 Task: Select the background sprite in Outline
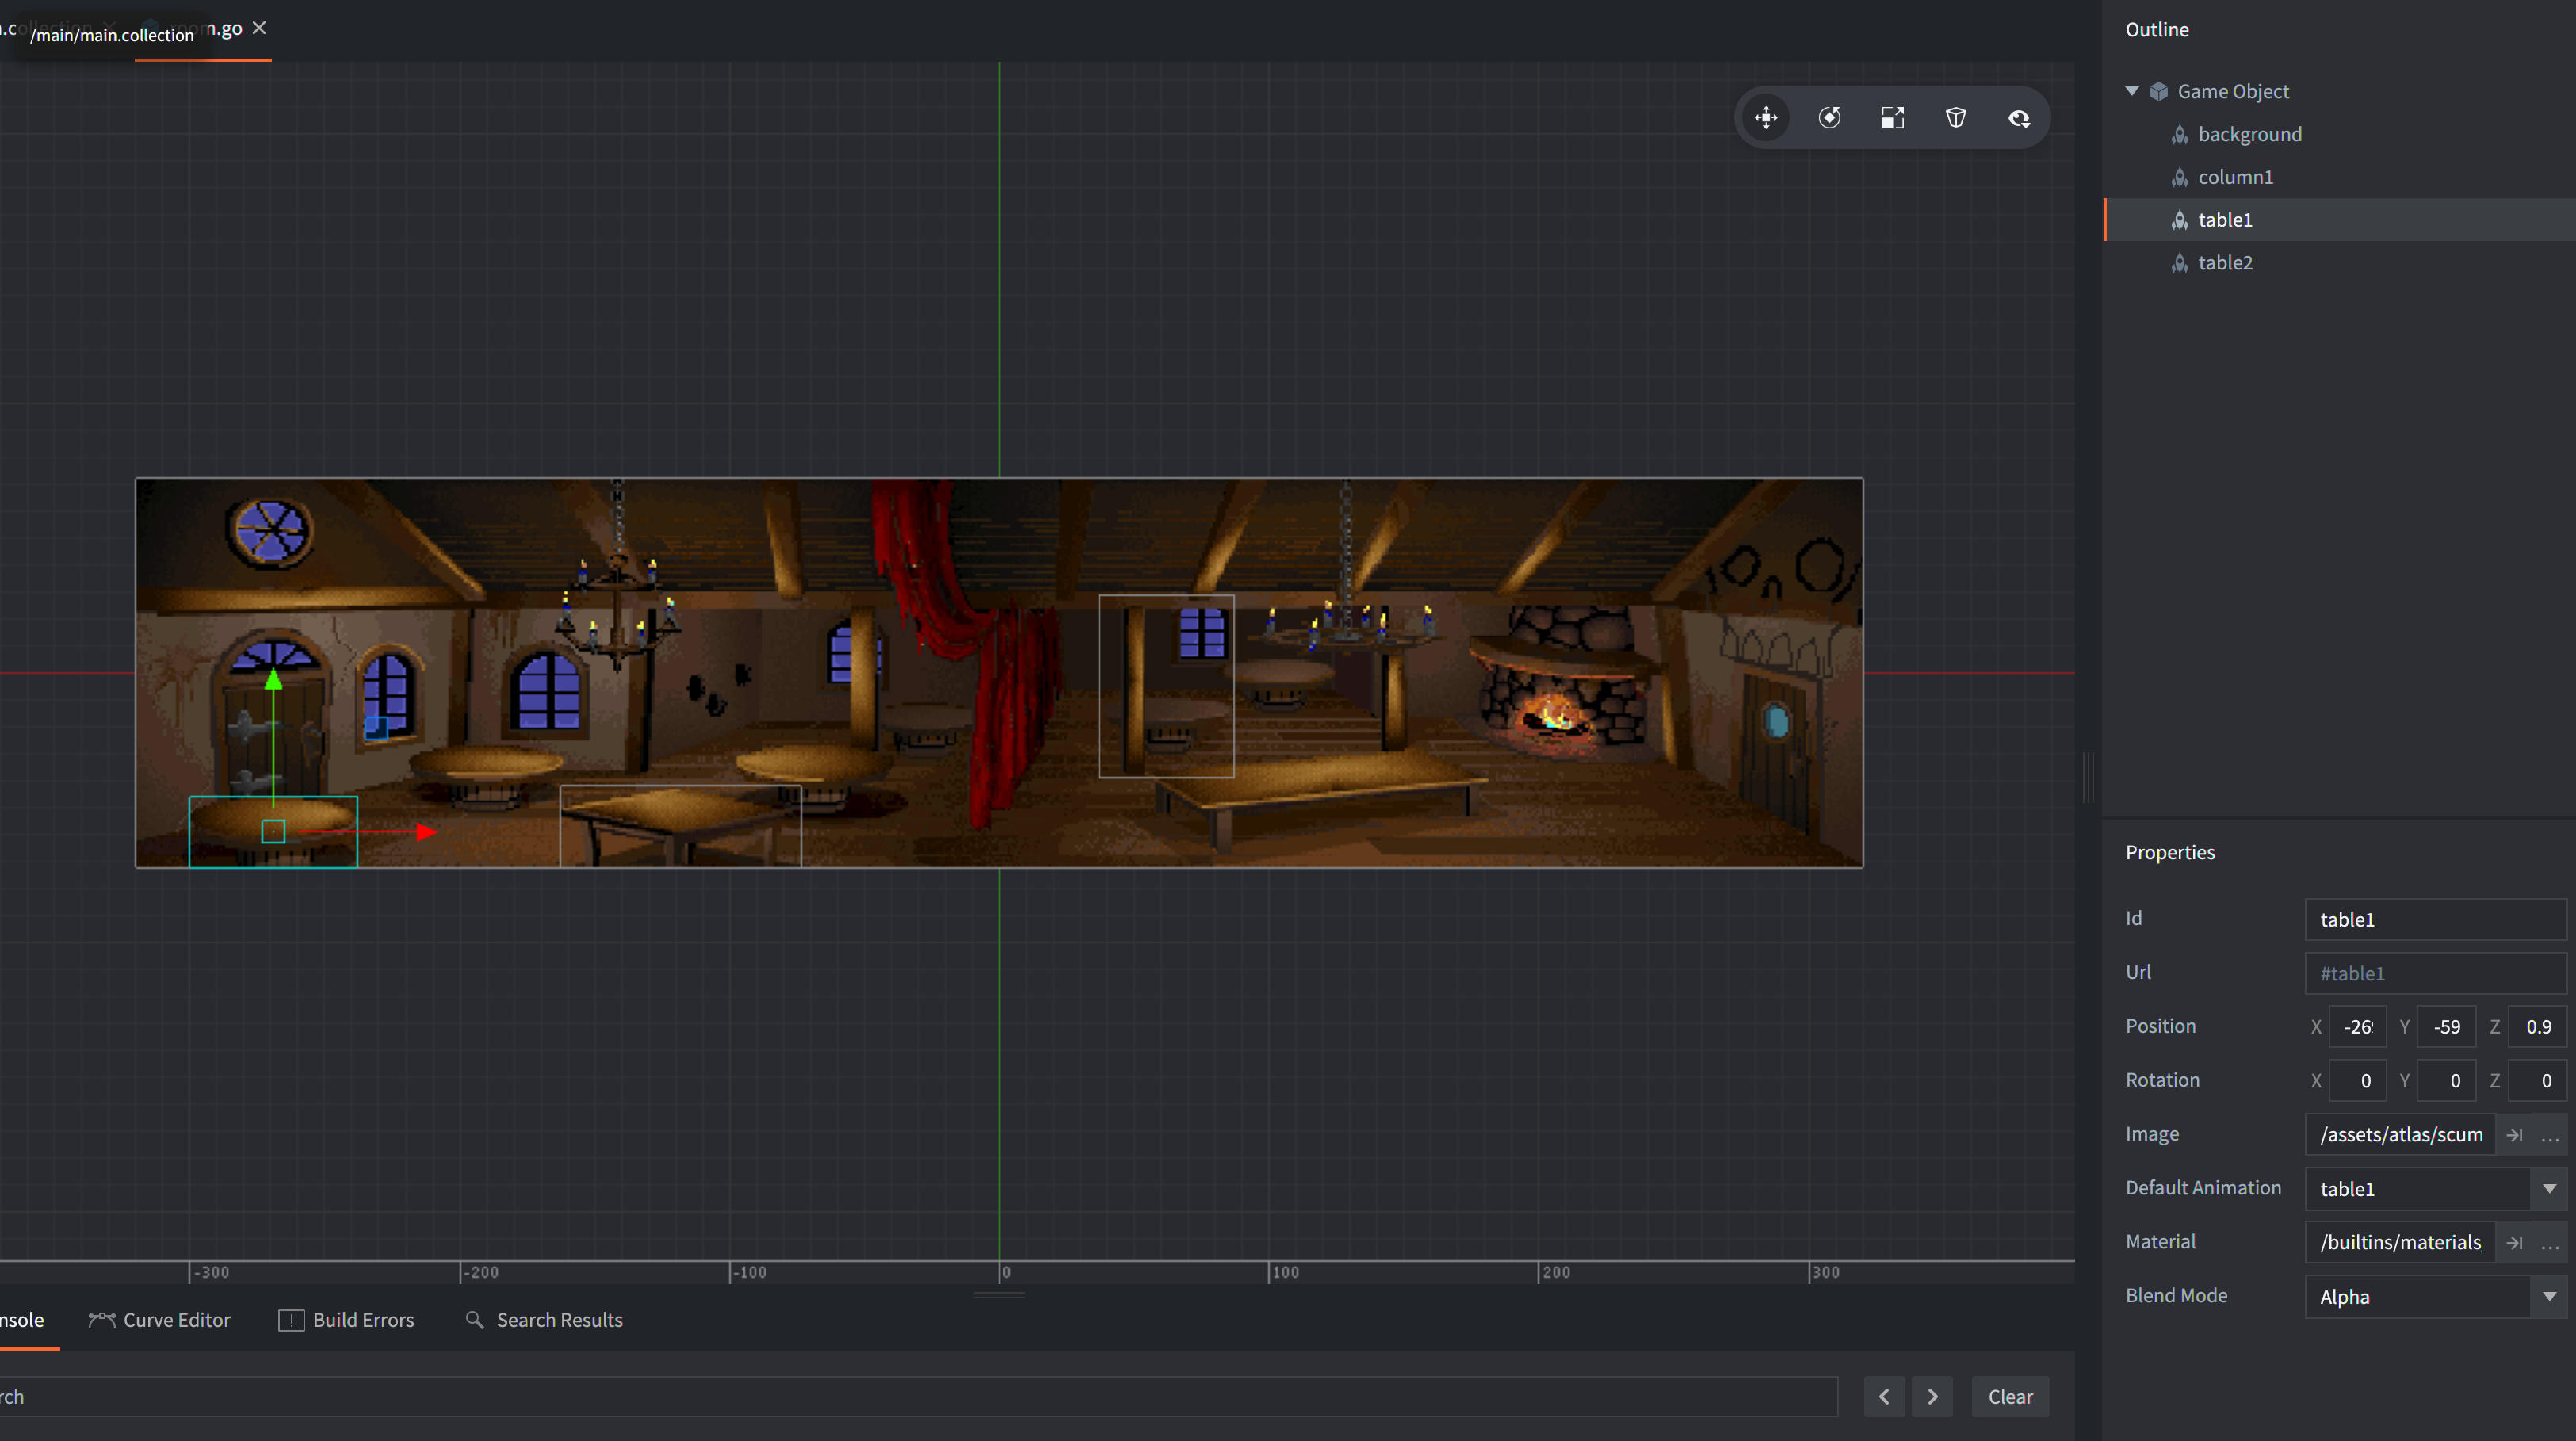(2249, 134)
